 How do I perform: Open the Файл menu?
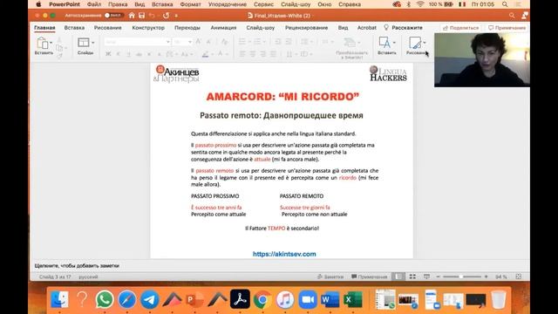[x=94, y=4]
